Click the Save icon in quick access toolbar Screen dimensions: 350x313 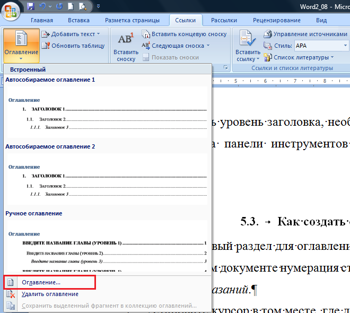pyautogui.click(x=30, y=7)
